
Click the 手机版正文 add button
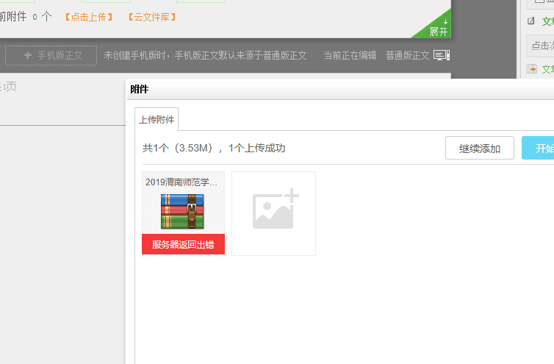point(51,55)
